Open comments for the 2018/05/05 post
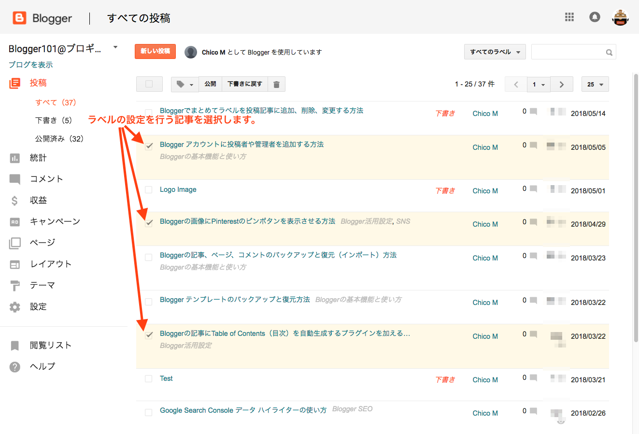This screenshot has width=639, height=434. (533, 145)
